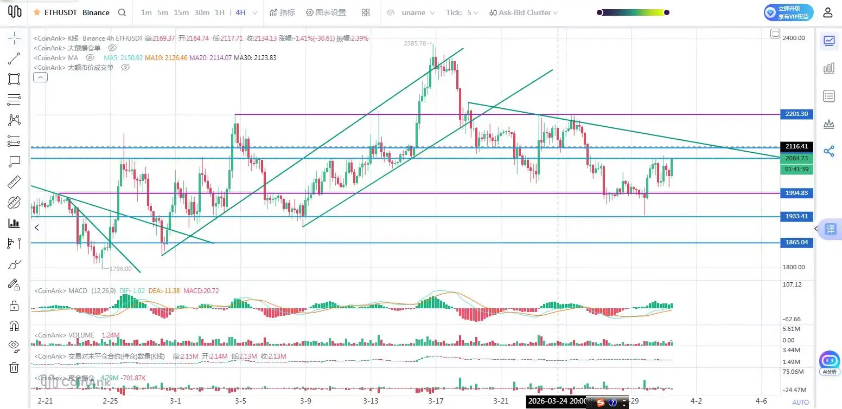Select the bar chart pattern tool
842x409 pixels.
(x=14, y=223)
